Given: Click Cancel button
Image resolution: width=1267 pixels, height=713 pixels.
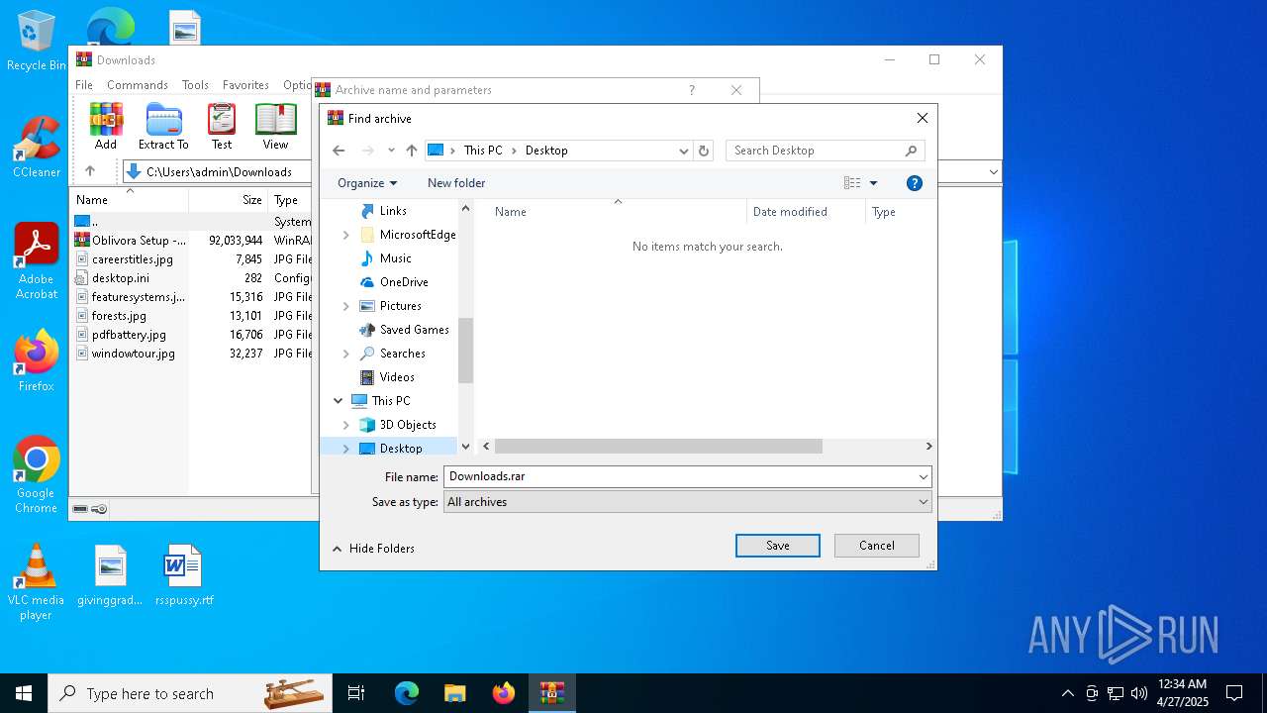Looking at the screenshot, I should [x=877, y=546].
